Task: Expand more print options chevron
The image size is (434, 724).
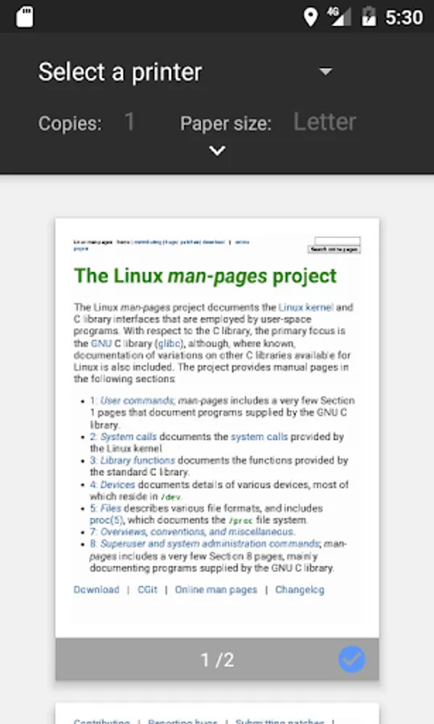Action: tap(217, 150)
